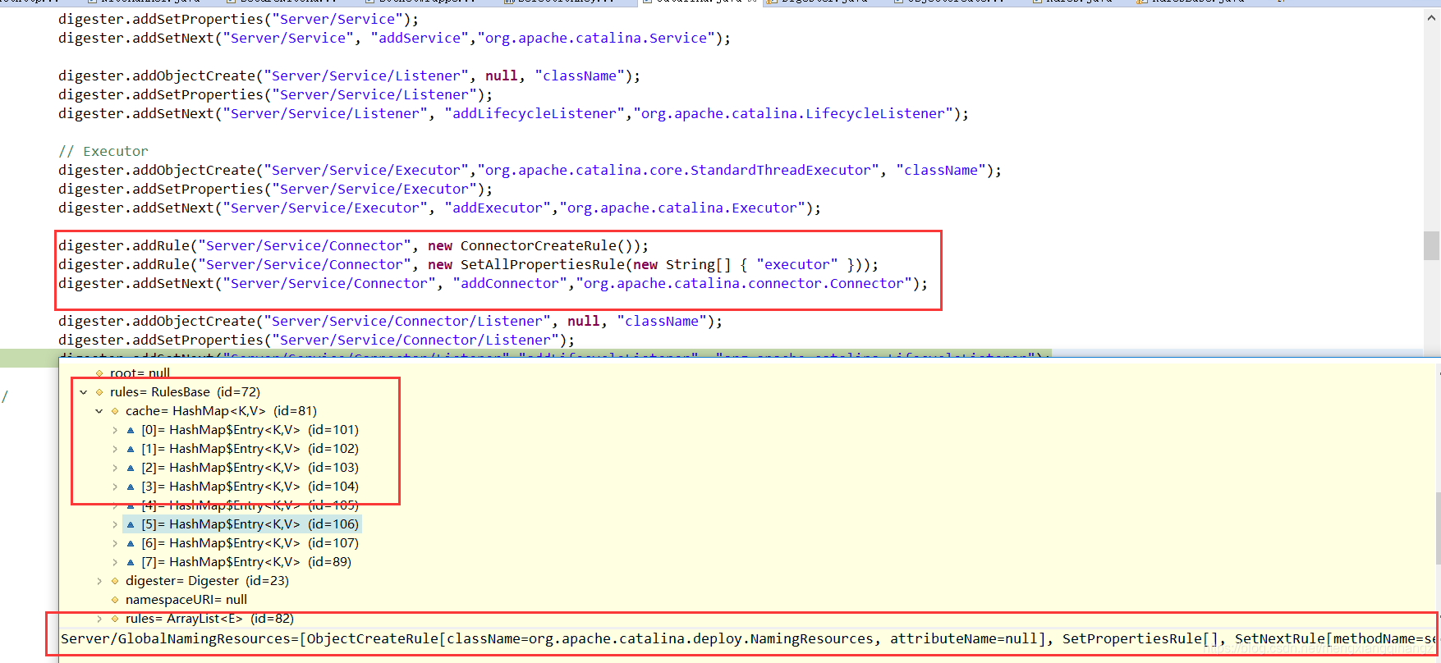
Task: Click the triangle icon of entry [2] (id=103)
Action: (x=131, y=468)
